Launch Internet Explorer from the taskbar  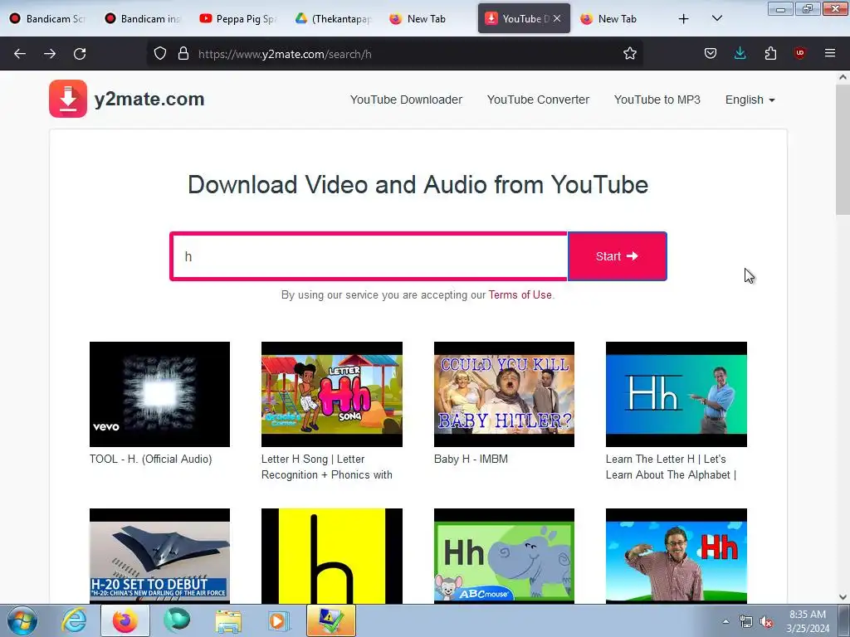(73, 620)
